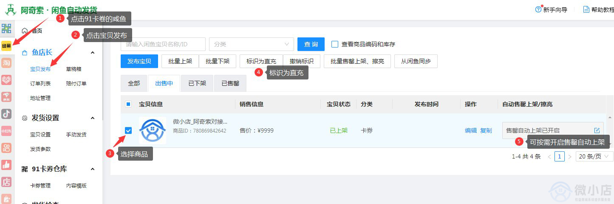Click the 查询 search button
This screenshot has height=204, width=614.
click(x=311, y=44)
